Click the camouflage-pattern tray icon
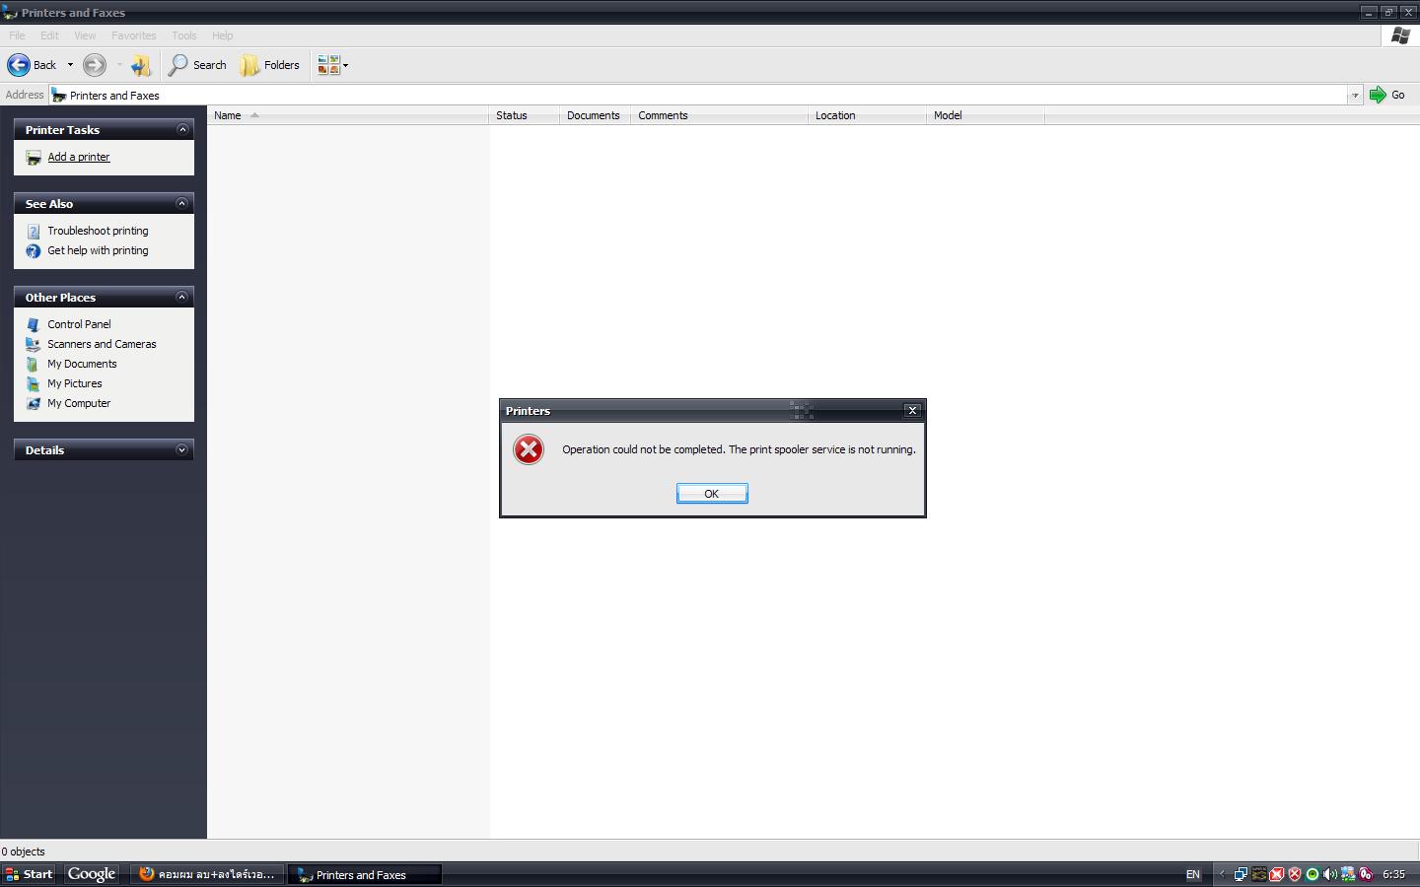Image resolution: width=1420 pixels, height=887 pixels. click(x=1259, y=874)
